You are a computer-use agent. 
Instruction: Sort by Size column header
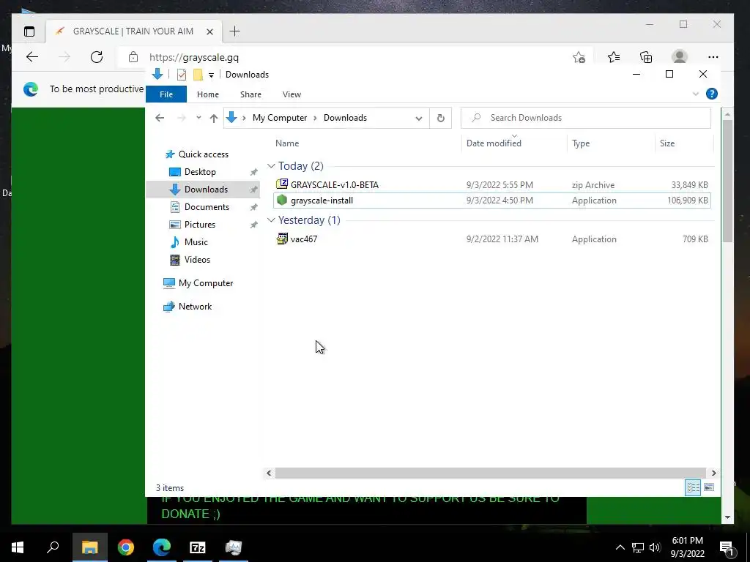point(667,143)
